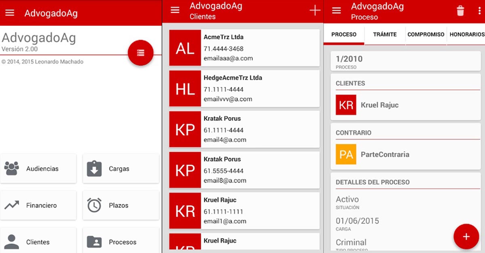485x253 pixels.
Task: Tap email emailvvv@a.com
Action: [x=228, y=99]
